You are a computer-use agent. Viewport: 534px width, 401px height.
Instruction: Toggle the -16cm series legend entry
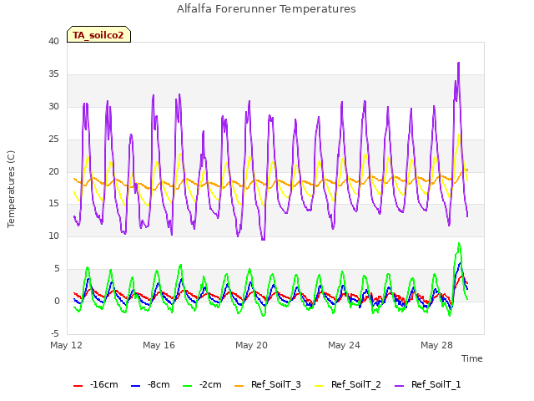click(x=96, y=384)
